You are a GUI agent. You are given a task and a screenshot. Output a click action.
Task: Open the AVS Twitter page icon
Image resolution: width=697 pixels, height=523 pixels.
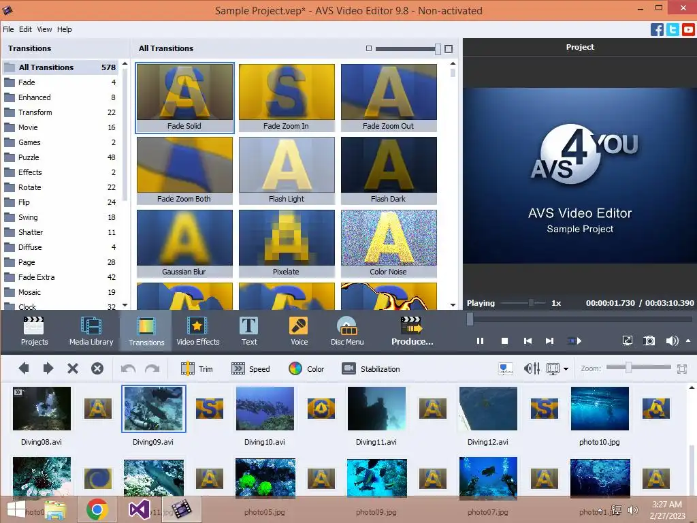click(x=672, y=30)
